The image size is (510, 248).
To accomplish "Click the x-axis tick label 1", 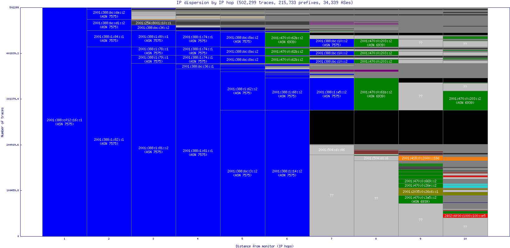I will click(65, 239).
